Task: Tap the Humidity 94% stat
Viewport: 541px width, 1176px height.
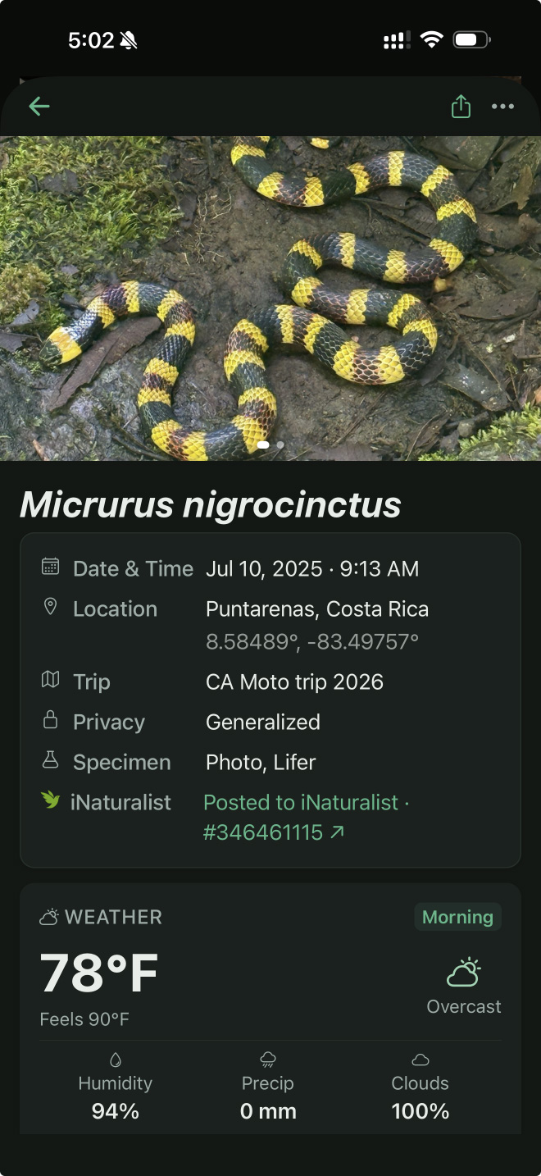Action: click(115, 1097)
